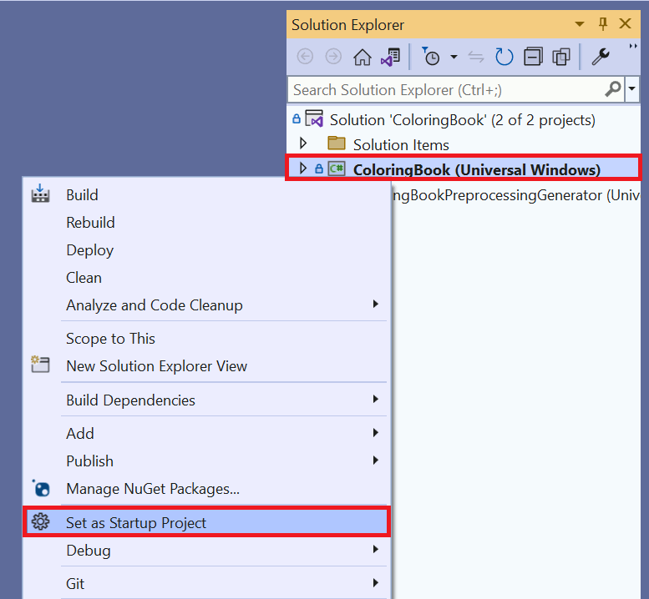
Task: Click the Show All Files icon
Action: point(561,57)
